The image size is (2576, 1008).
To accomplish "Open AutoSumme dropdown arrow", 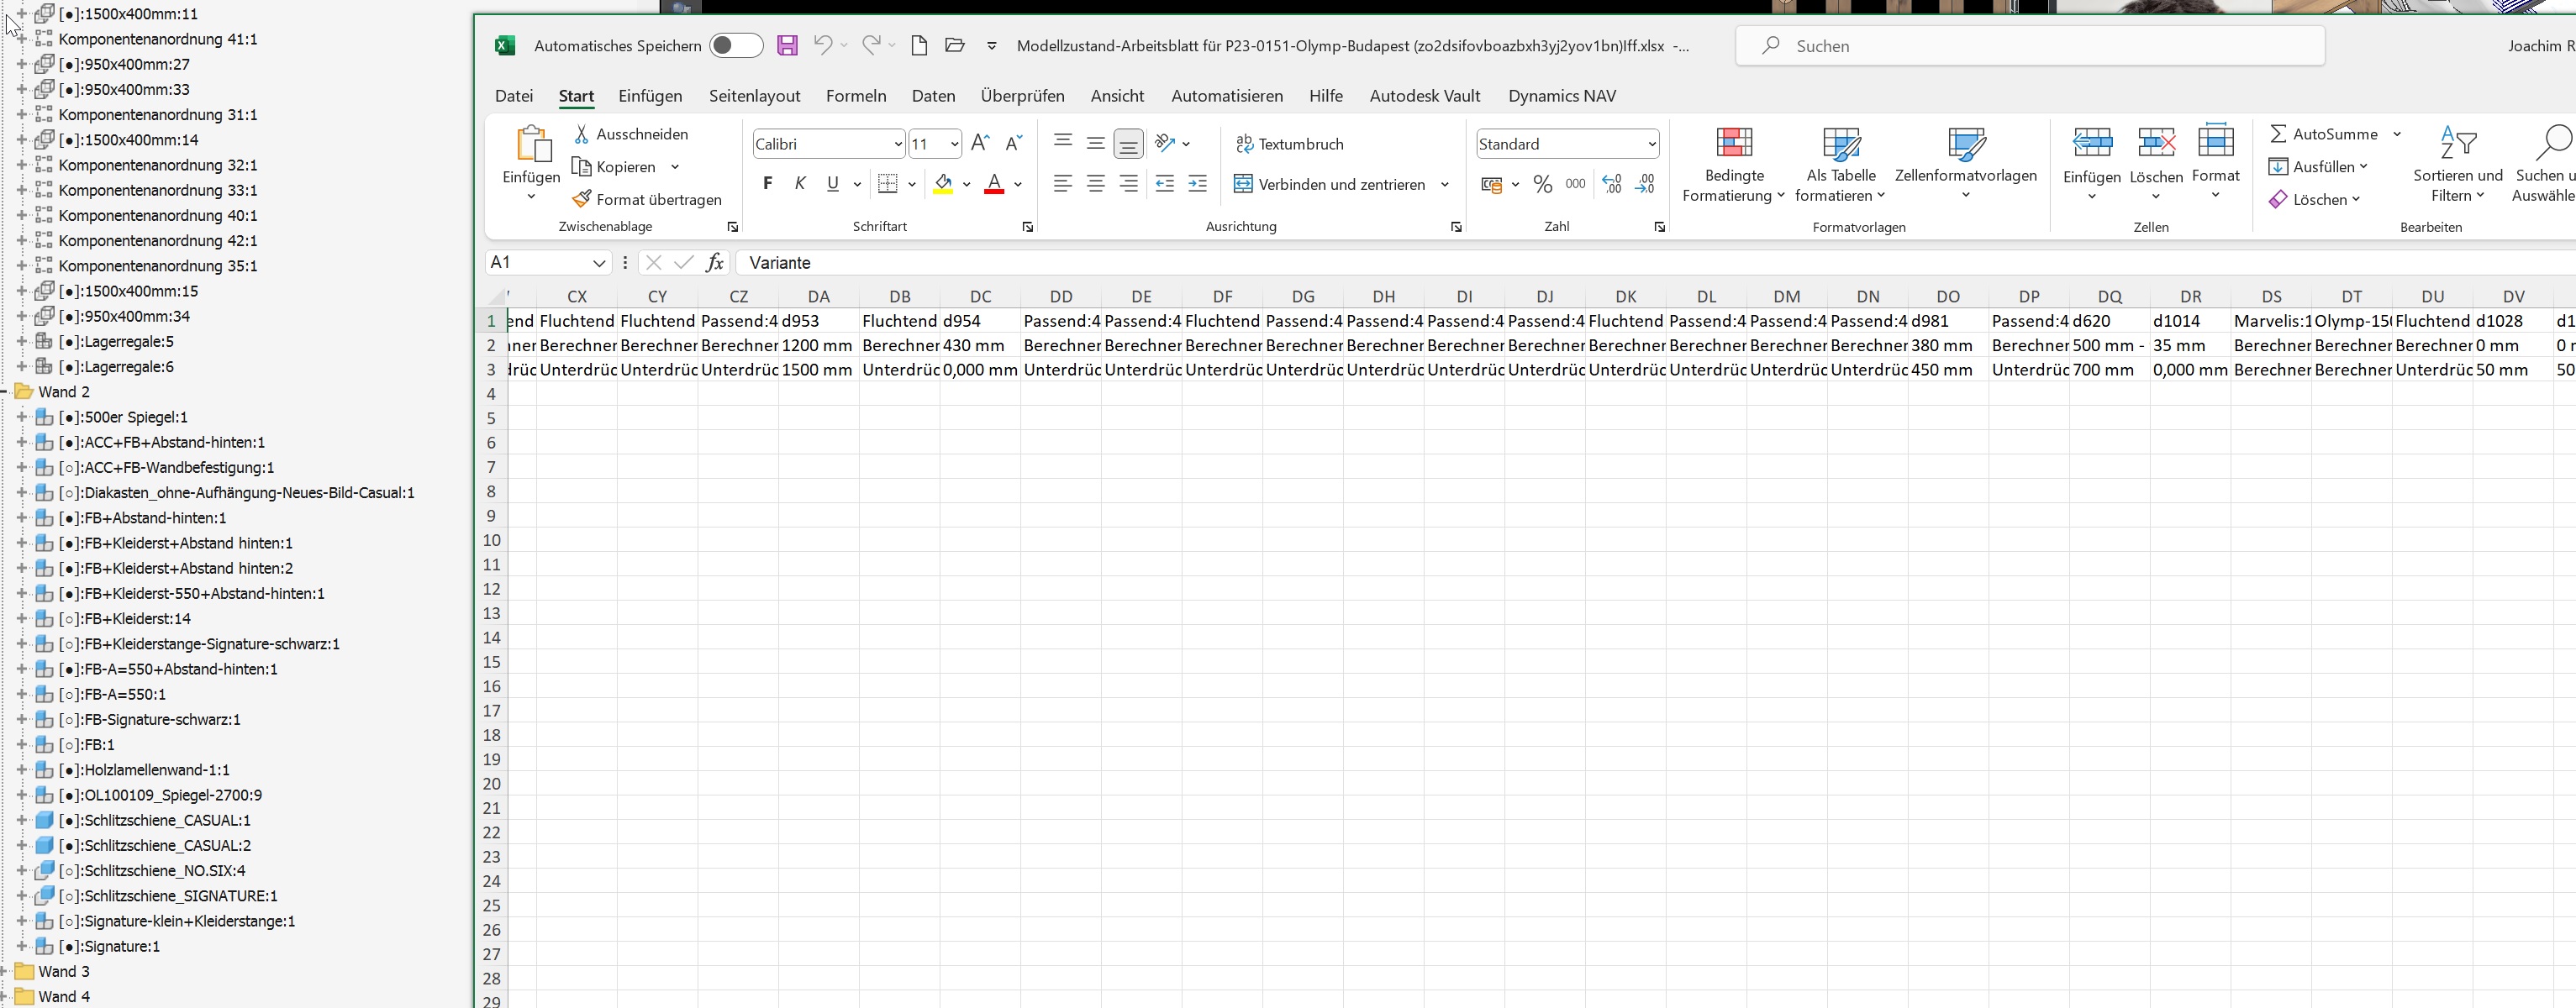I will (x=2397, y=134).
